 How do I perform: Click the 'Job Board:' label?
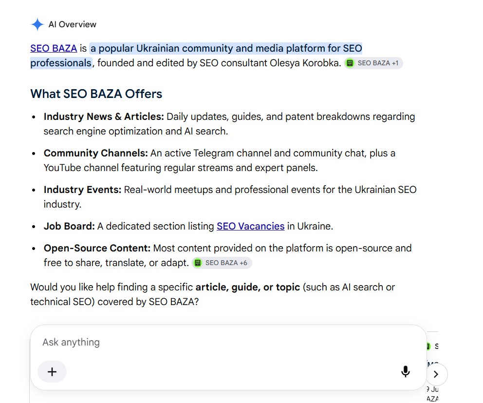point(69,226)
